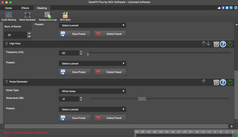The image size is (238, 137).
Task: Click the thumbs-up like icon
Action: coord(219,8)
